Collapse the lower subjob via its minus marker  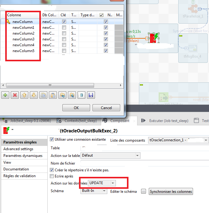pos(141,85)
